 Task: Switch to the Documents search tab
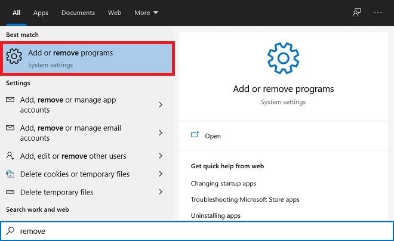(x=78, y=13)
